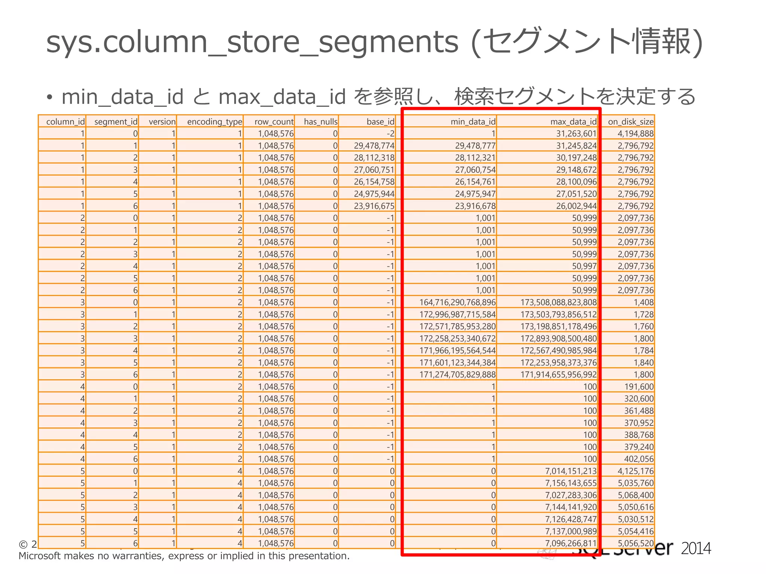
Task: Click the on_disk_size value 320,600
Action: pos(639,399)
